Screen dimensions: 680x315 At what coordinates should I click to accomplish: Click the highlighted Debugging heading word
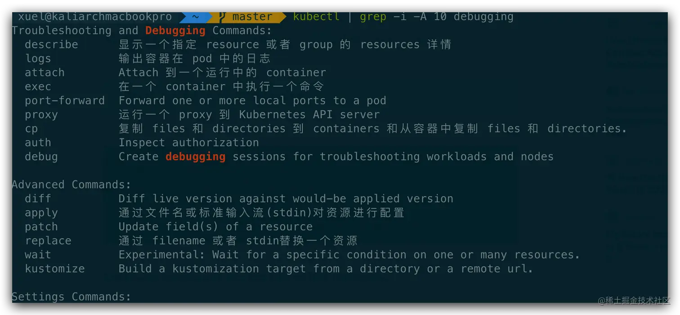point(175,31)
